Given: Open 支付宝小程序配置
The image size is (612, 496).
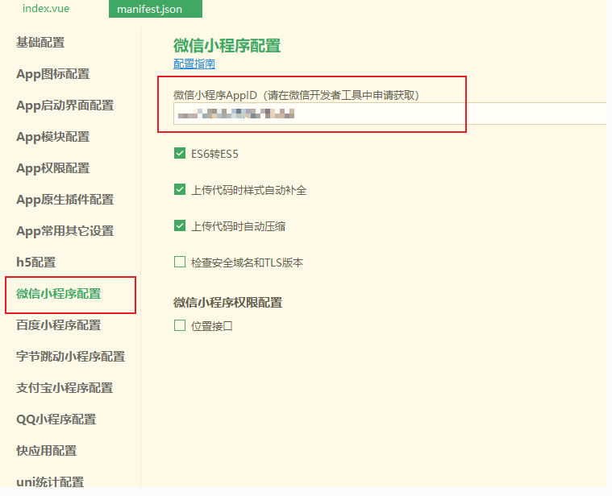Looking at the screenshot, I should (x=65, y=388).
